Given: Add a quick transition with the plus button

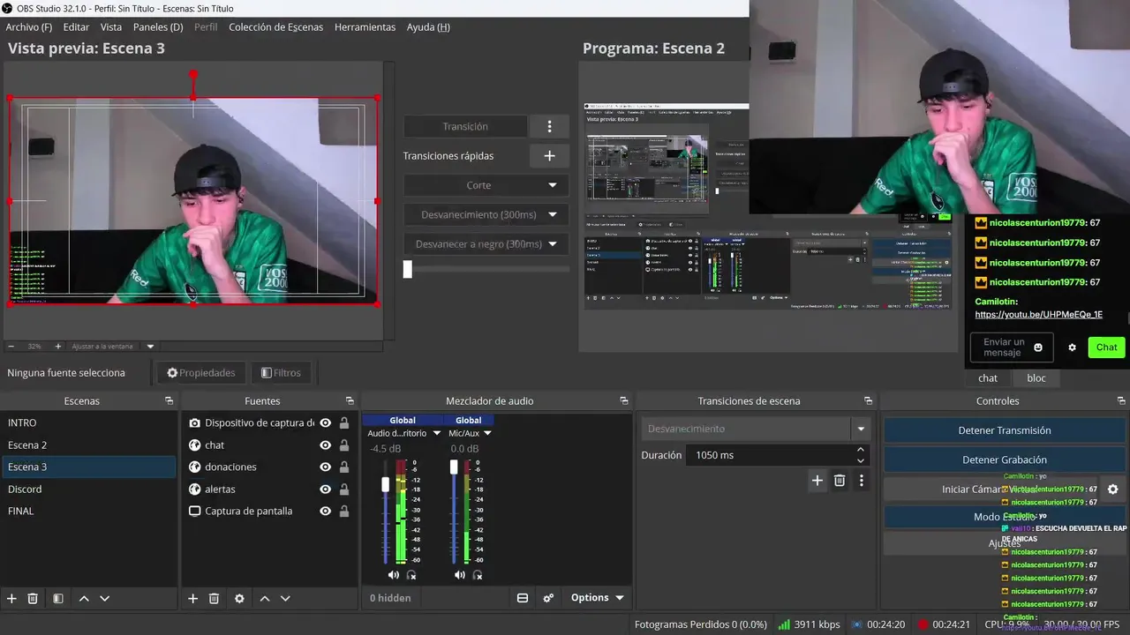Looking at the screenshot, I should pos(549,155).
